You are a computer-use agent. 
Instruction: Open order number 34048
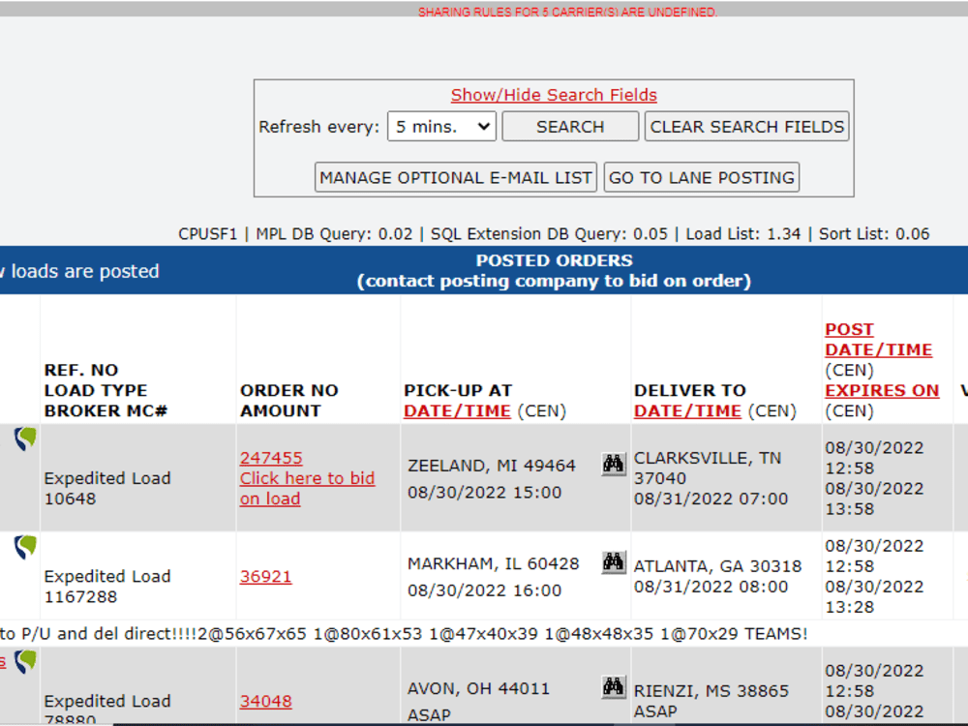(x=265, y=701)
